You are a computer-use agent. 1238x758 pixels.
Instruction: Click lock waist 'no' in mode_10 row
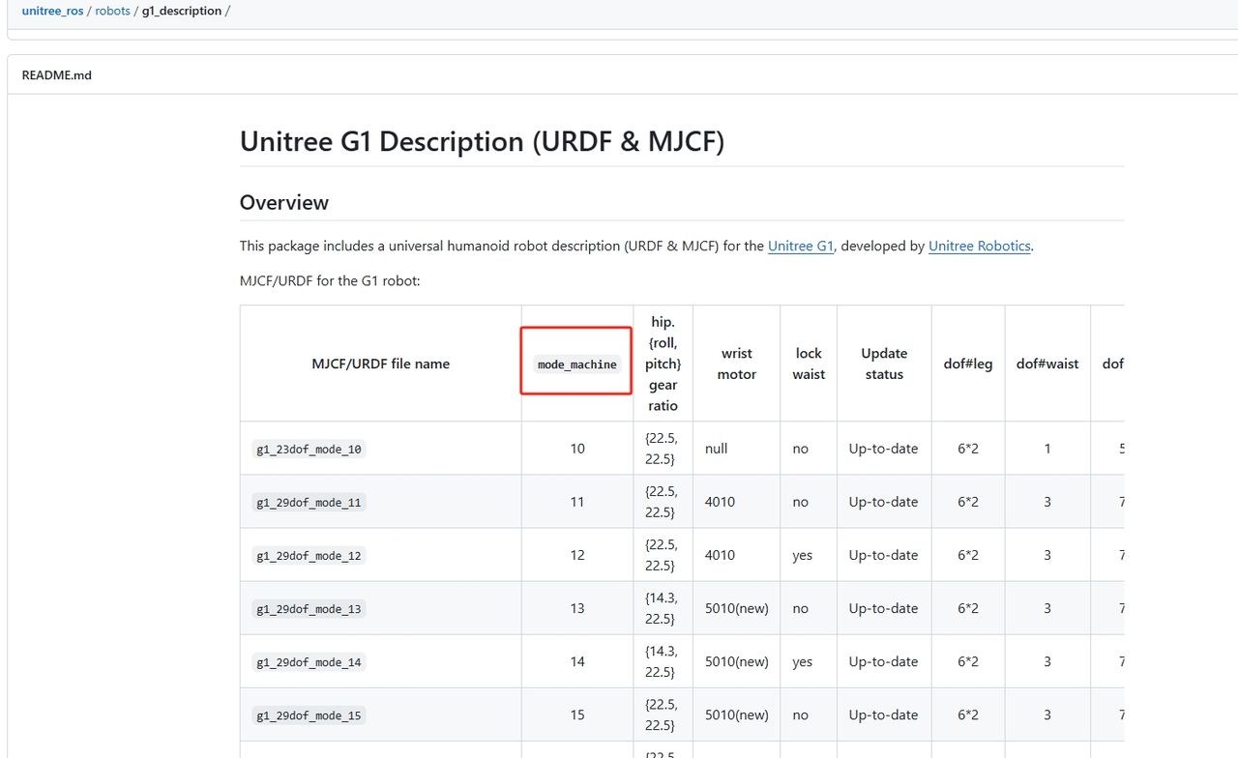click(x=801, y=449)
